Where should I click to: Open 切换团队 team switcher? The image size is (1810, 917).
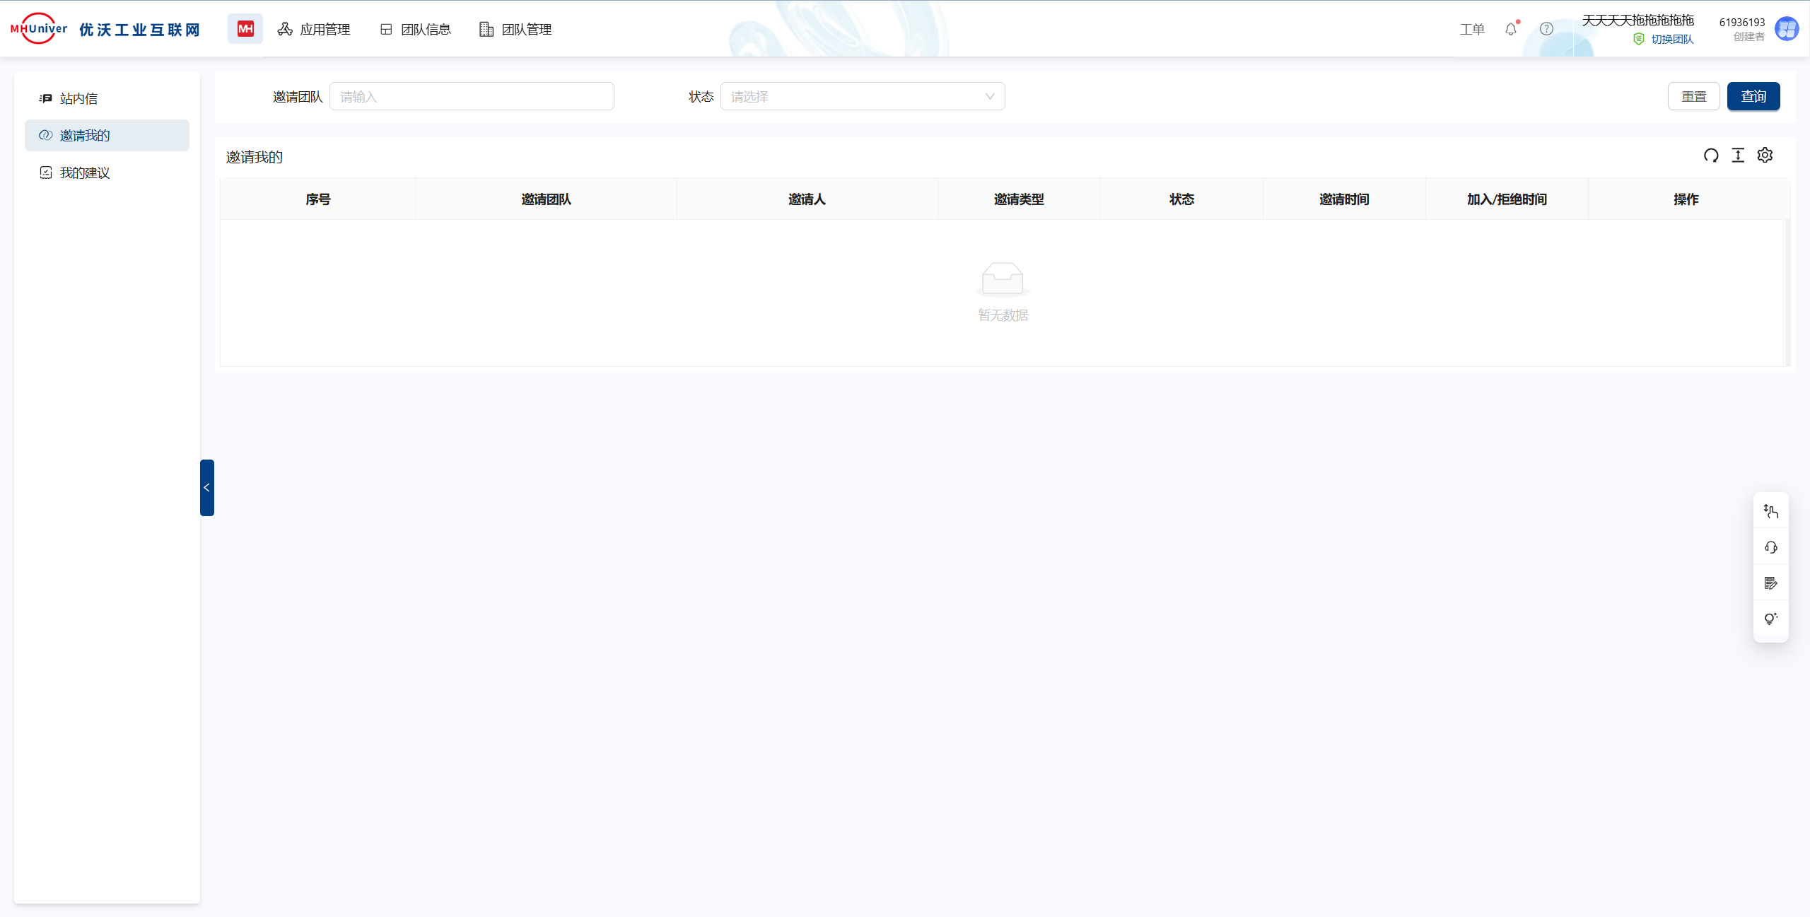(x=1671, y=40)
